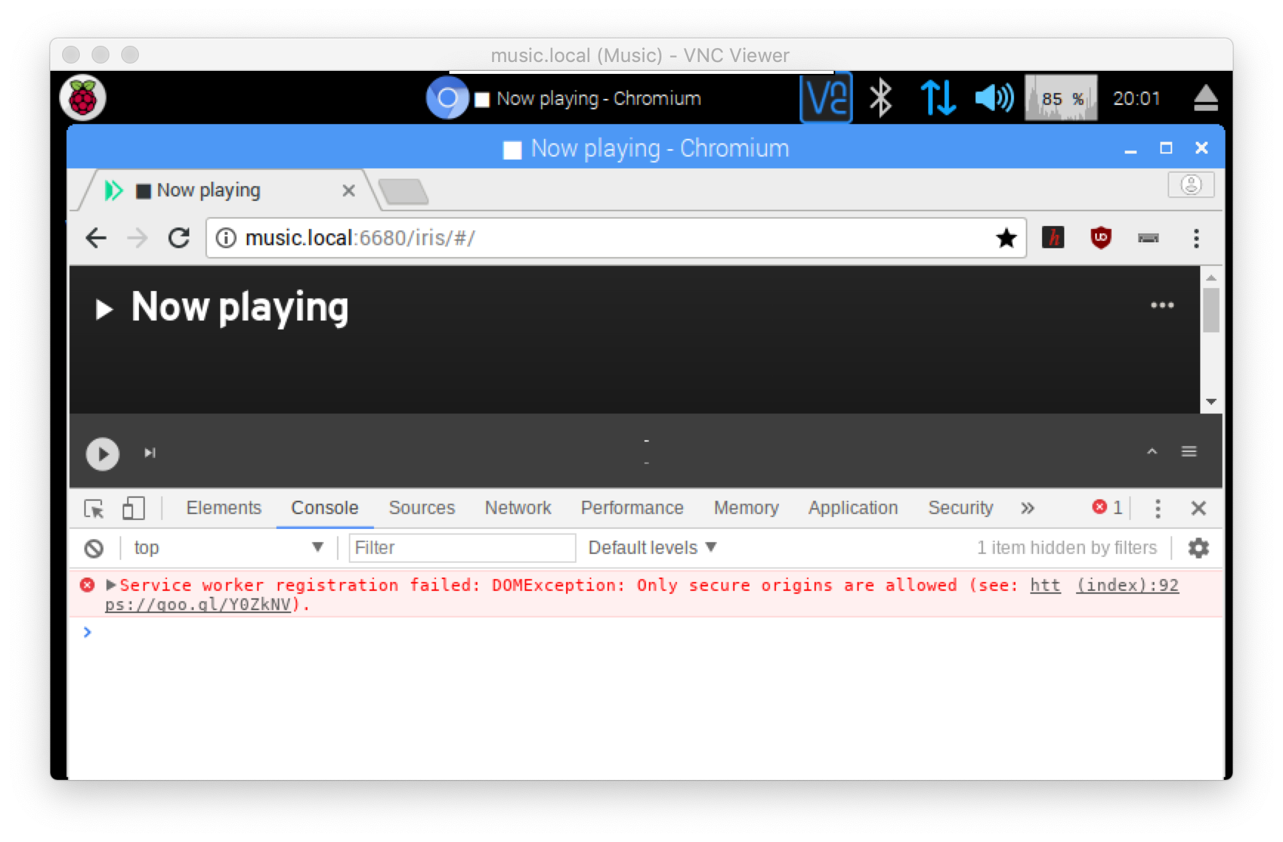Open the Raspberry Pi menu

84,97
